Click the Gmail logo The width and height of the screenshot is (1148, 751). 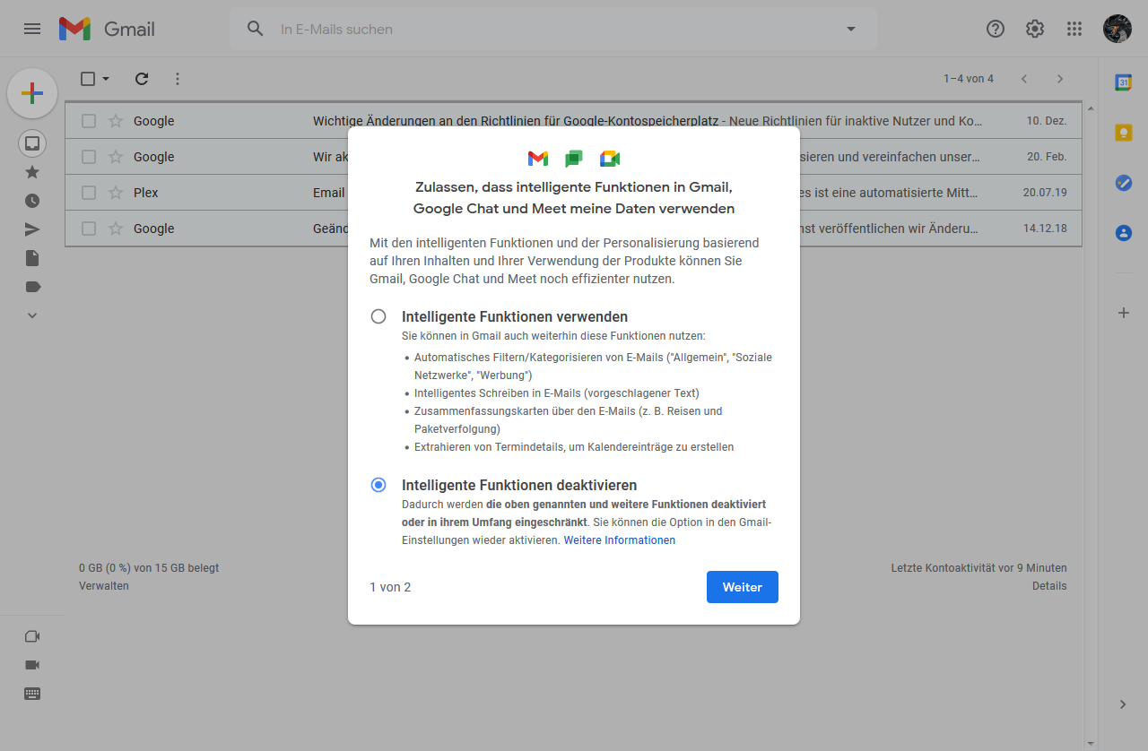pos(107,29)
